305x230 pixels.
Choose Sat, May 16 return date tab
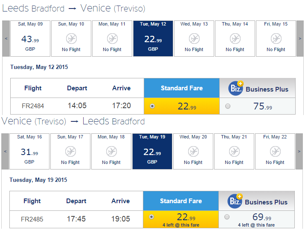(x=29, y=151)
